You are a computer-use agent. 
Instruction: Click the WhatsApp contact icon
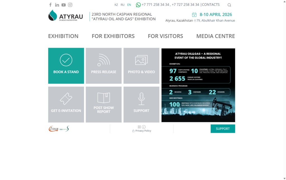click(138, 5)
